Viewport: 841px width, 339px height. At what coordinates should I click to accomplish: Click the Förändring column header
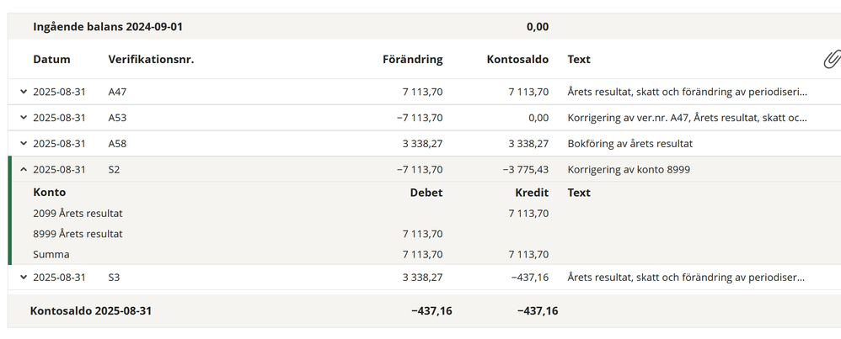click(x=410, y=60)
